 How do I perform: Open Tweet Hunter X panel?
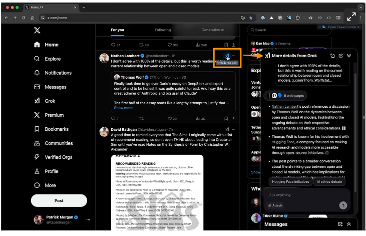click(x=339, y=27)
